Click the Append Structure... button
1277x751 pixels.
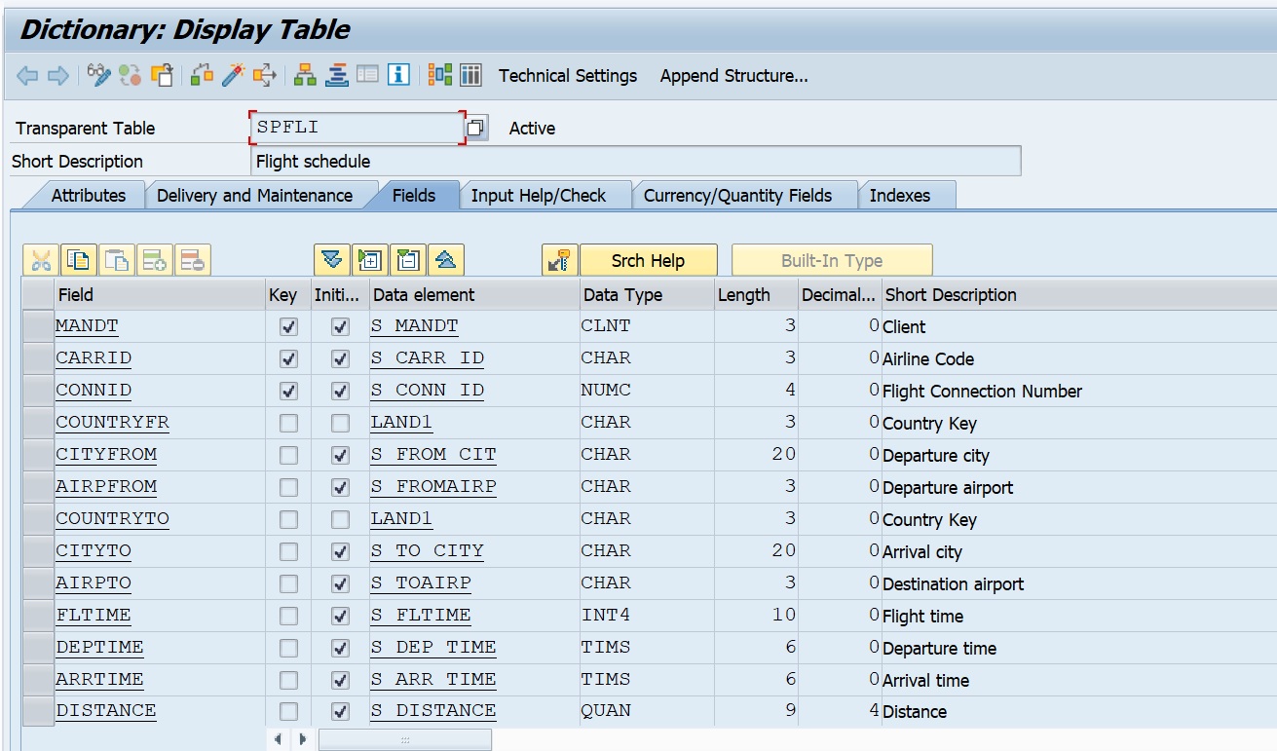[734, 76]
